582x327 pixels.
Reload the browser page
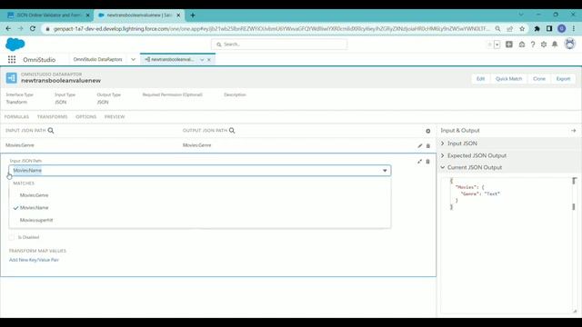coord(33,28)
